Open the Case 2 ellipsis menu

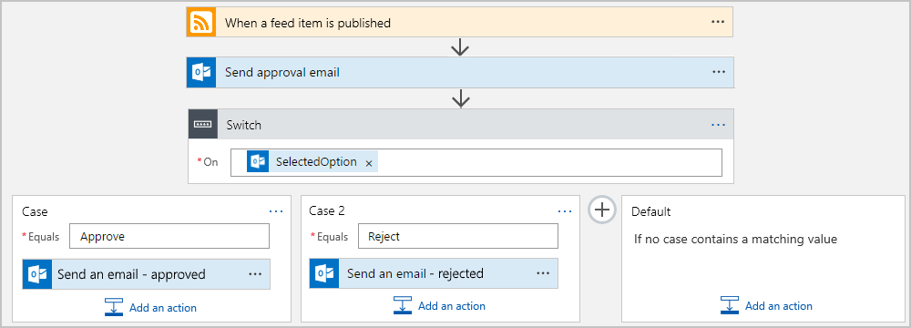565,211
